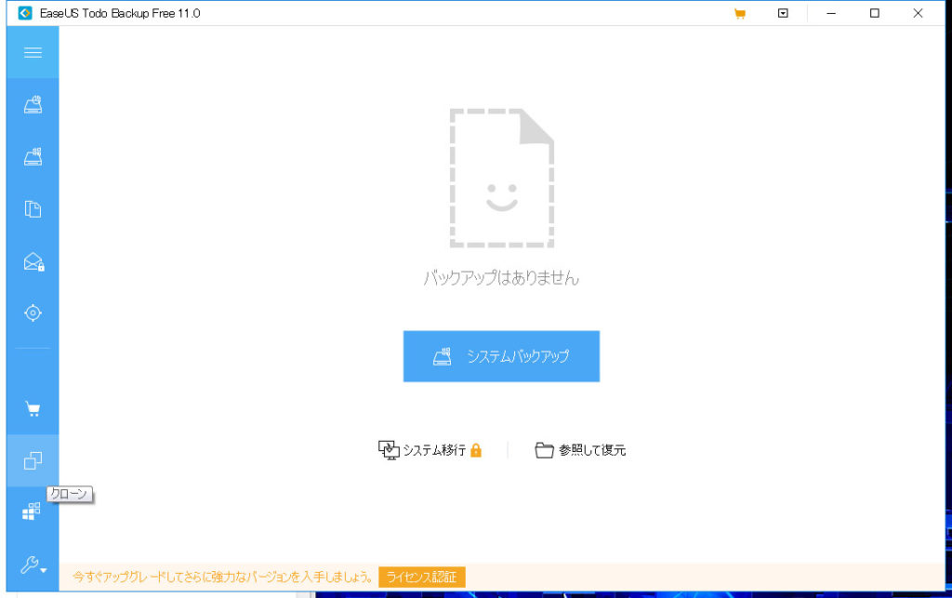Viewport: 952px width, 598px height.
Task: Select System Backup icon in the sidebar
Action: pos(33,156)
